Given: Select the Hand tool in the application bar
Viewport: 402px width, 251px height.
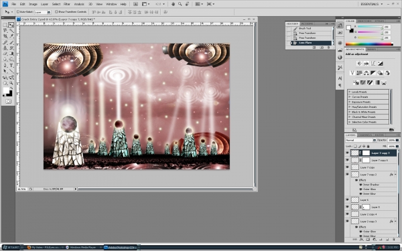Looking at the screenshot, I should [x=174, y=4].
